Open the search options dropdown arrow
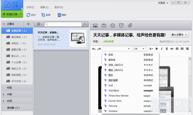This screenshot has width=193, height=115. point(85,24)
